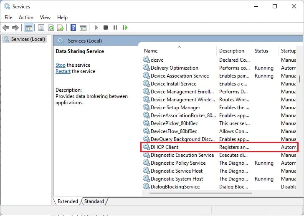
Task: Click the Stop Service square icon
Action: [106, 28]
